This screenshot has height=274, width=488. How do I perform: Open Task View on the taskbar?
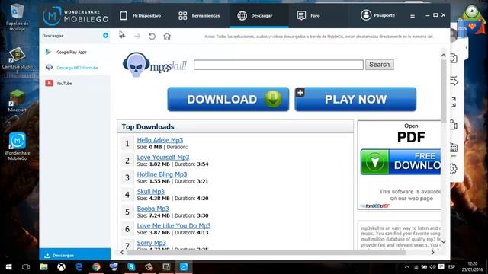pos(26,267)
